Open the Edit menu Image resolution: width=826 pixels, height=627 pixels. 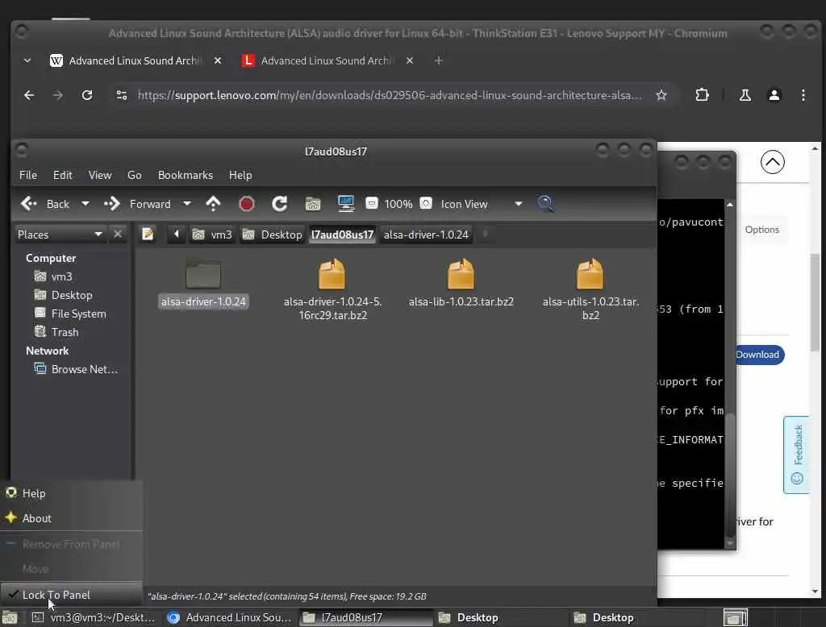pyautogui.click(x=63, y=175)
